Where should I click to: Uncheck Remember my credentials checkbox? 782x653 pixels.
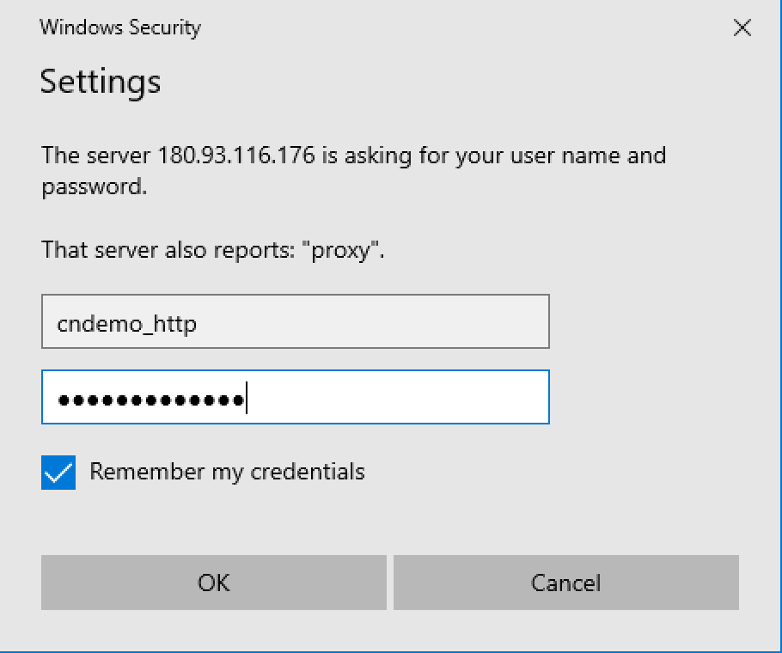point(58,472)
